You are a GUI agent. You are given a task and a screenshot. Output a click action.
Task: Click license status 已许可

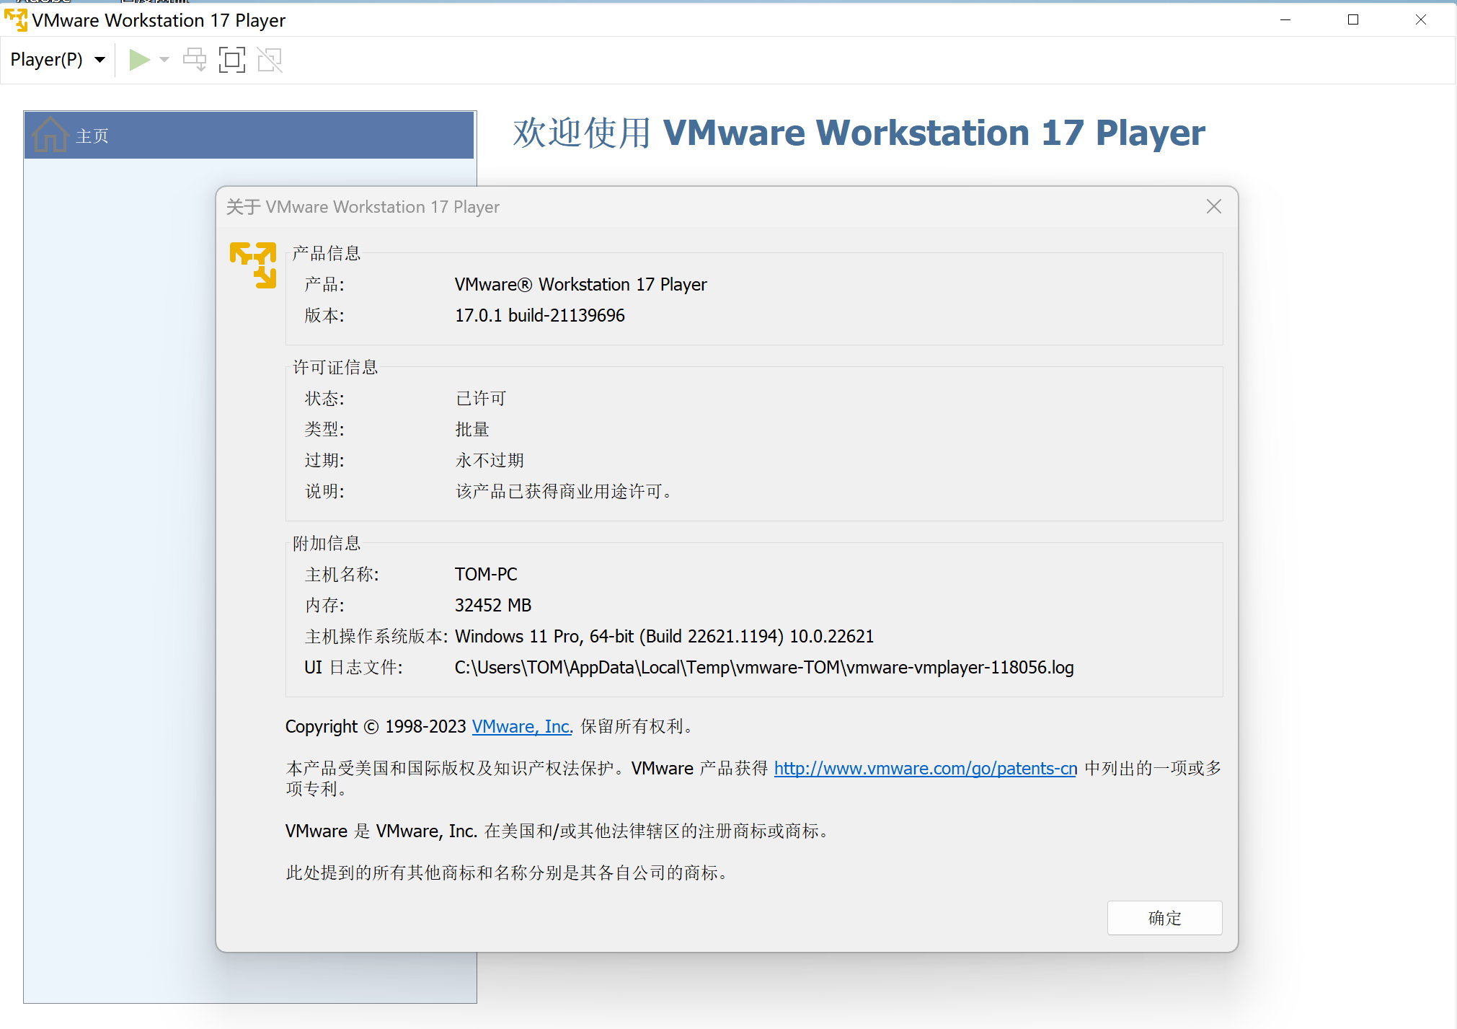point(481,399)
